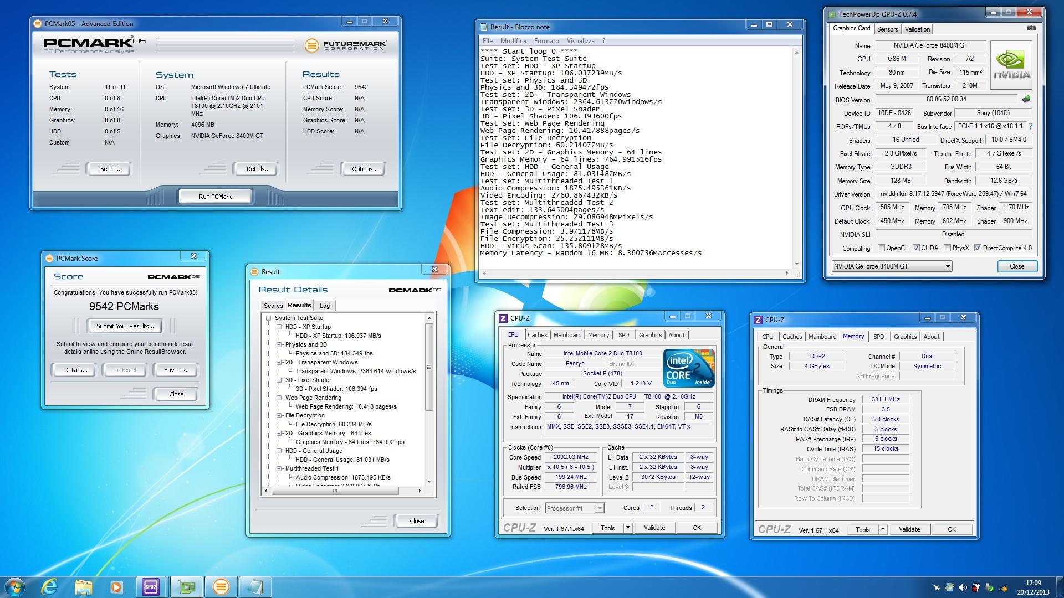The height and width of the screenshot is (598, 1064).
Task: Toggle the CUDA checkbox in GPU-Z
Action: [916, 248]
